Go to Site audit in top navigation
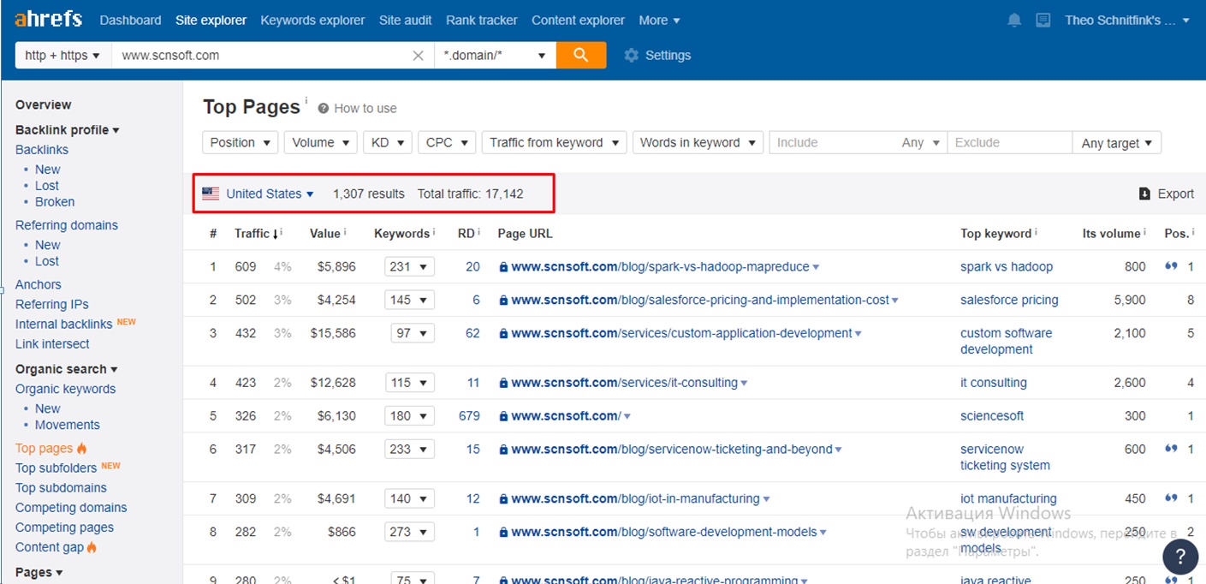Image resolution: width=1206 pixels, height=584 pixels. pos(406,20)
